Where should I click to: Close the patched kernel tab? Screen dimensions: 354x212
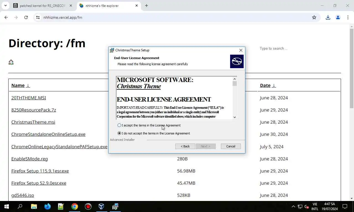pyautogui.click(x=71, y=6)
